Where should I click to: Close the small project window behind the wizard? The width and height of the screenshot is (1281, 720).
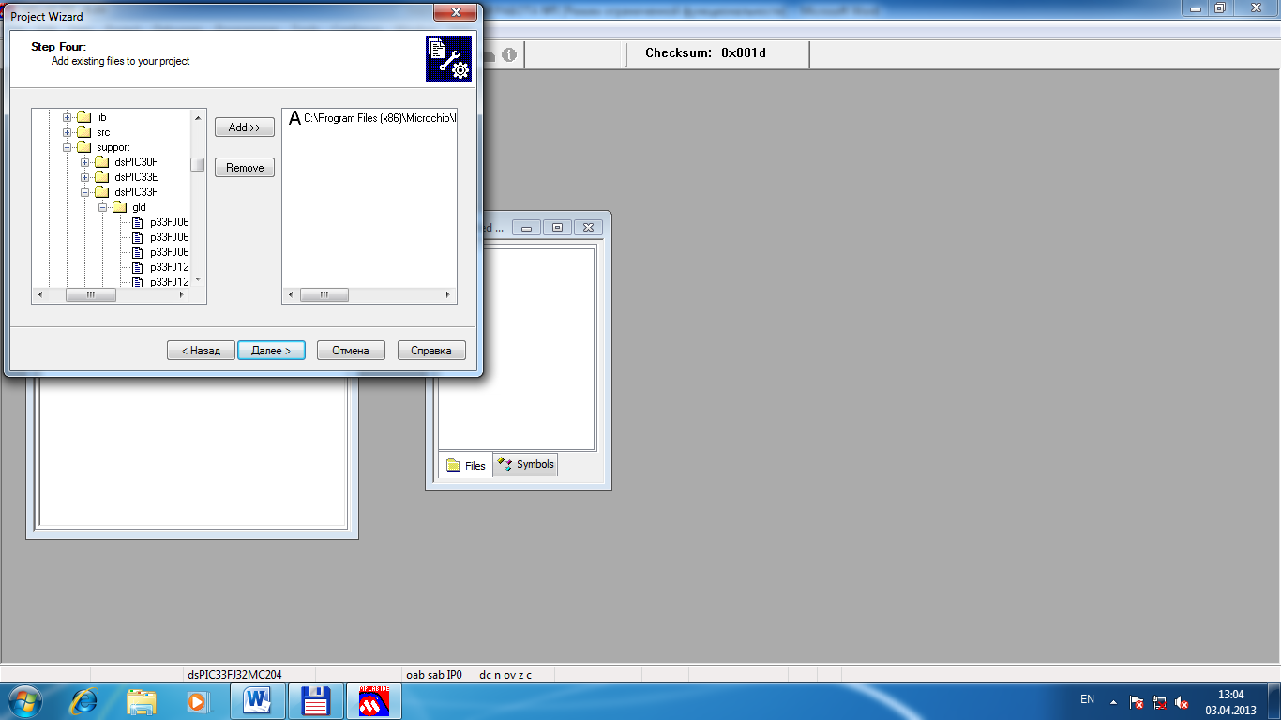pyautogui.click(x=588, y=228)
